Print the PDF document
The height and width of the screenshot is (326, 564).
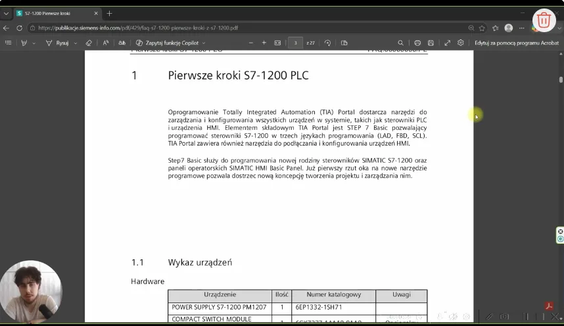(x=417, y=43)
